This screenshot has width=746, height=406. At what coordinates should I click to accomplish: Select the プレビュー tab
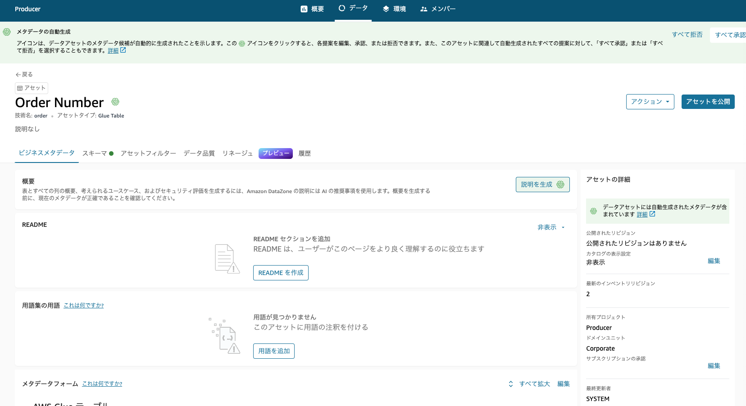[x=275, y=153]
